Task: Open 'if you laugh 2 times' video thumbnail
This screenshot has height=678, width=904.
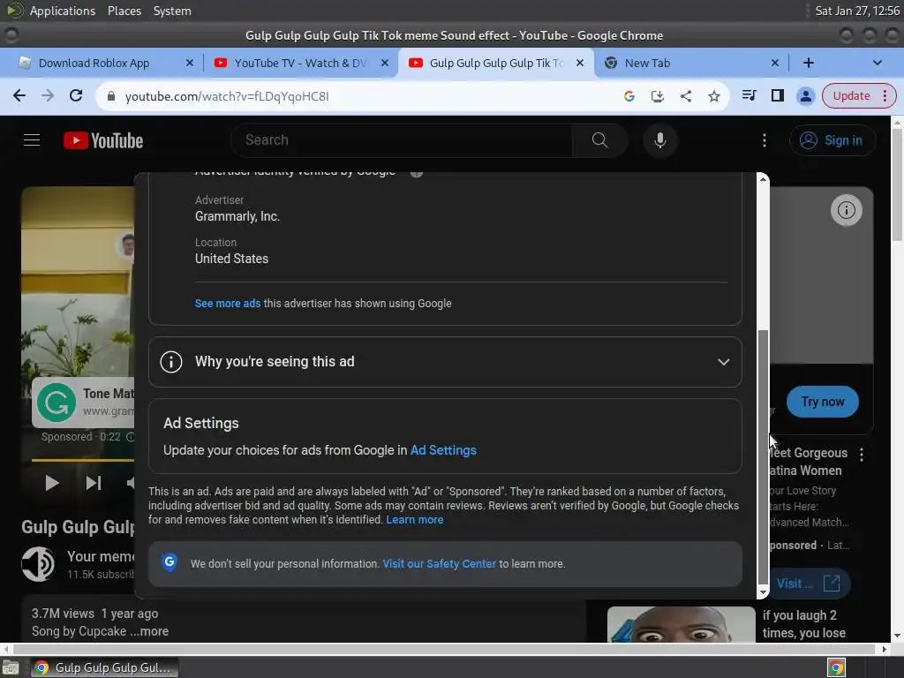Action: tap(681, 624)
